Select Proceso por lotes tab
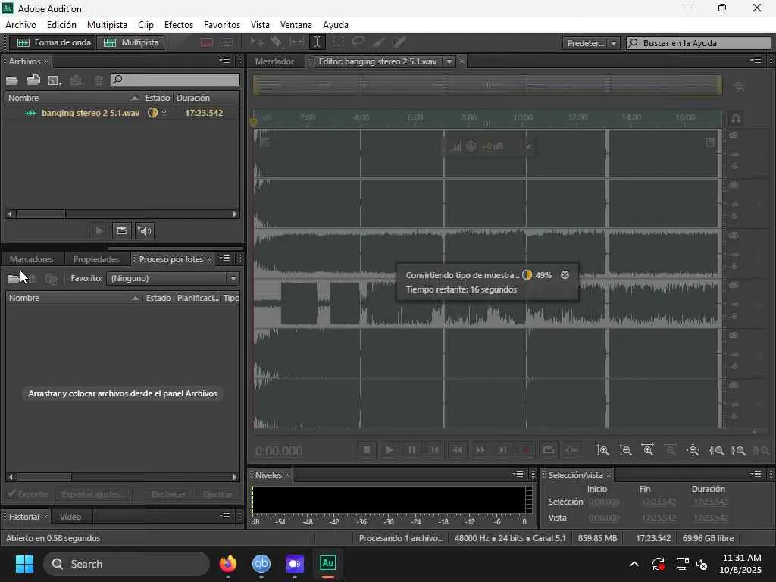The height and width of the screenshot is (582, 776). [171, 259]
